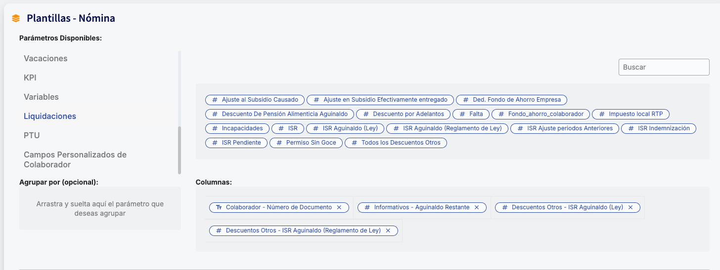This screenshot has height=270, width=720.
Task: Remove the Informativos - Aguinaldo Restante column
Action: point(477,208)
